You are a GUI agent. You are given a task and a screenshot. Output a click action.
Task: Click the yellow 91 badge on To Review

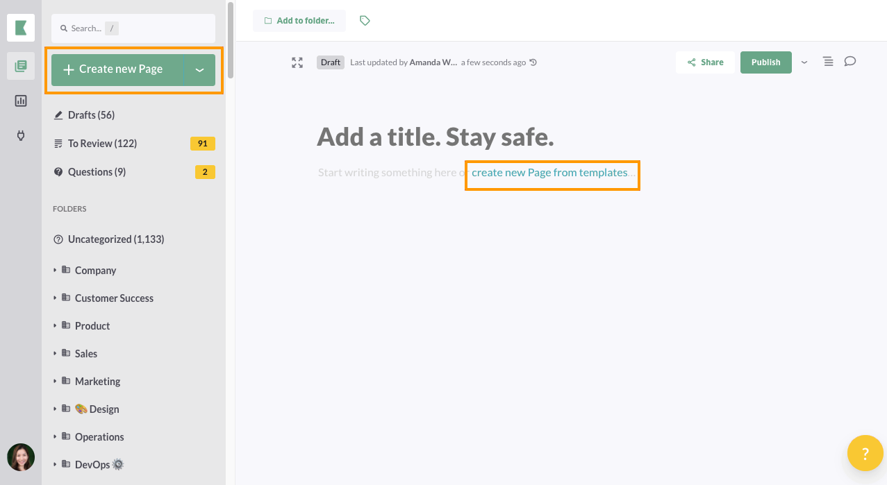203,144
